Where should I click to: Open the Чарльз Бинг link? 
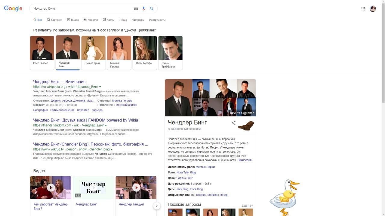[x=184, y=178]
